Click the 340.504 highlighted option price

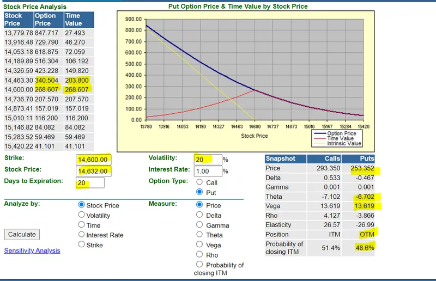click(x=49, y=81)
